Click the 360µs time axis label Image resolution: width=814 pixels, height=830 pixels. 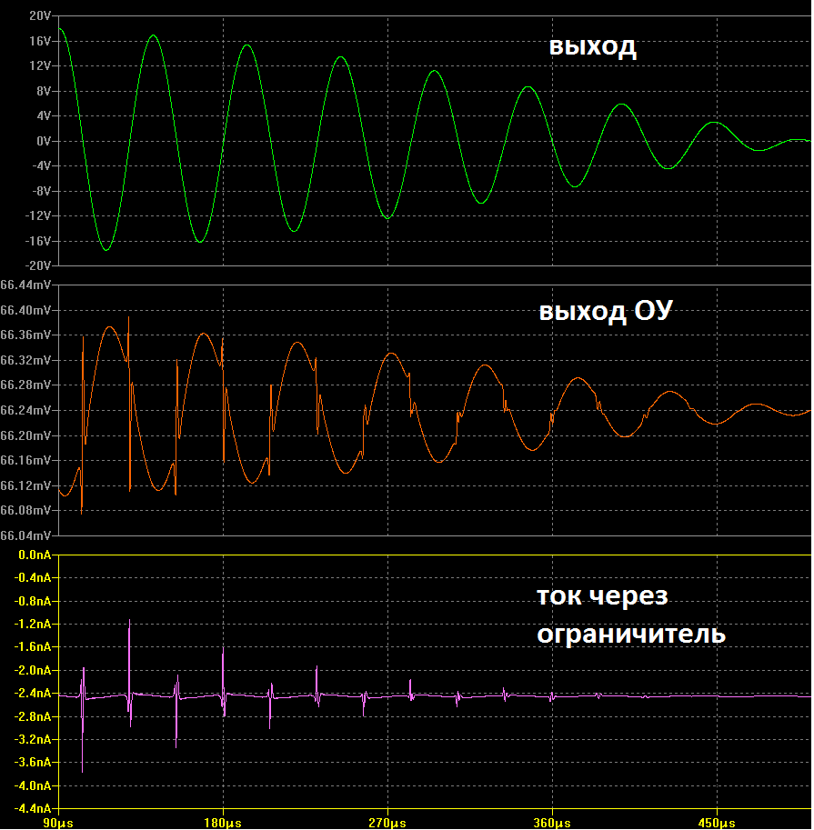pos(552,823)
